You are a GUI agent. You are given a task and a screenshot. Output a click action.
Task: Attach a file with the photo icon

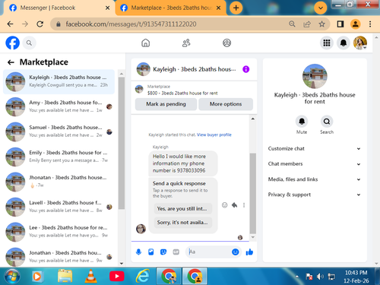[x=151, y=252]
